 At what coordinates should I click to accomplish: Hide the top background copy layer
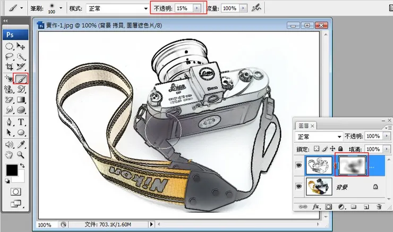299,165
